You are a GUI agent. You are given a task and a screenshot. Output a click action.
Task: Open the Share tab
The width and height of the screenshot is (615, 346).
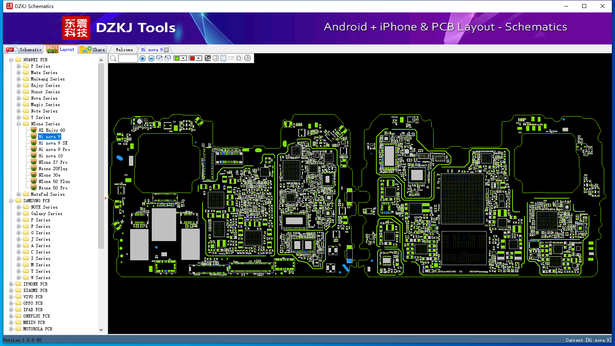(92, 49)
